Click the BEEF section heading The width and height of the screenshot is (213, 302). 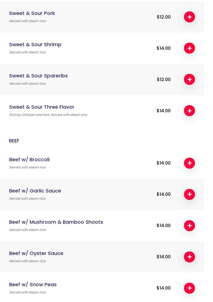coord(14,141)
